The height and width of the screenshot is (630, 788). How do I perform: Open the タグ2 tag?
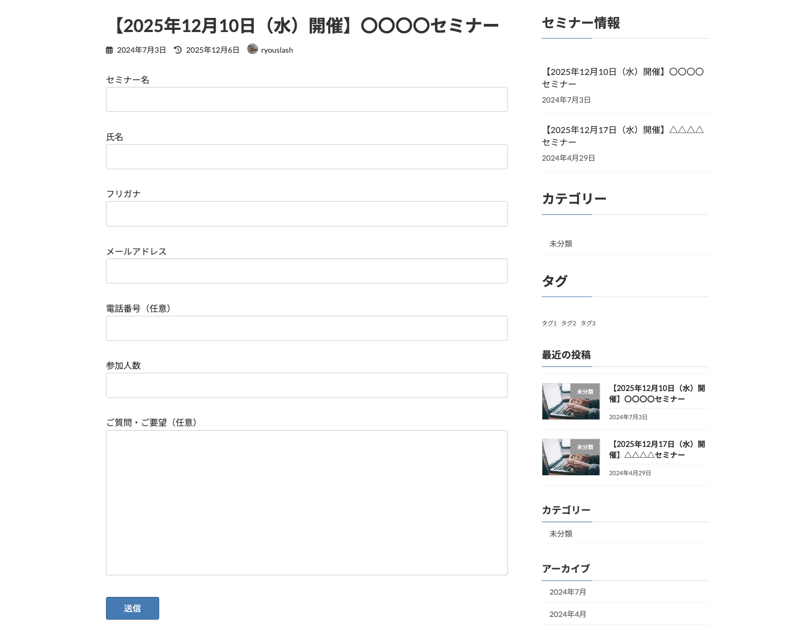click(568, 323)
